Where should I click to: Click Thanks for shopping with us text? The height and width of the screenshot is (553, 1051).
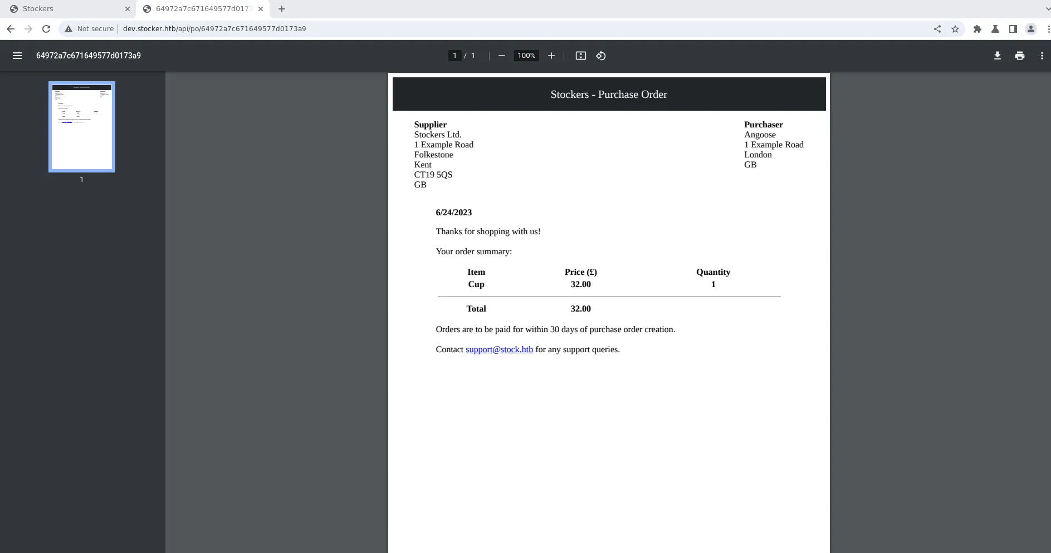pyautogui.click(x=488, y=231)
